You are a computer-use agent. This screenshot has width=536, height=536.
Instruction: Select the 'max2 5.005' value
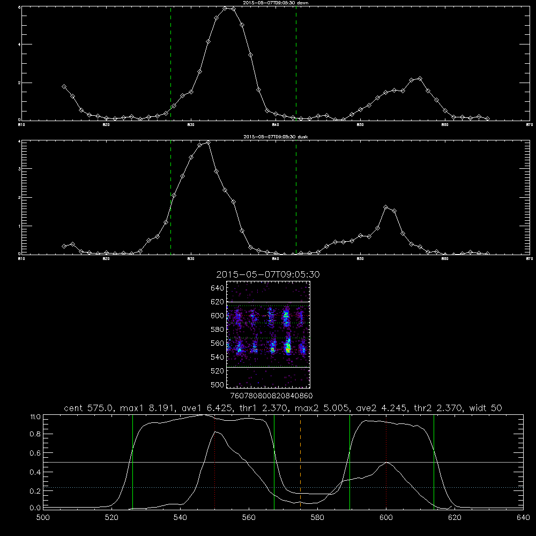[x=322, y=408]
